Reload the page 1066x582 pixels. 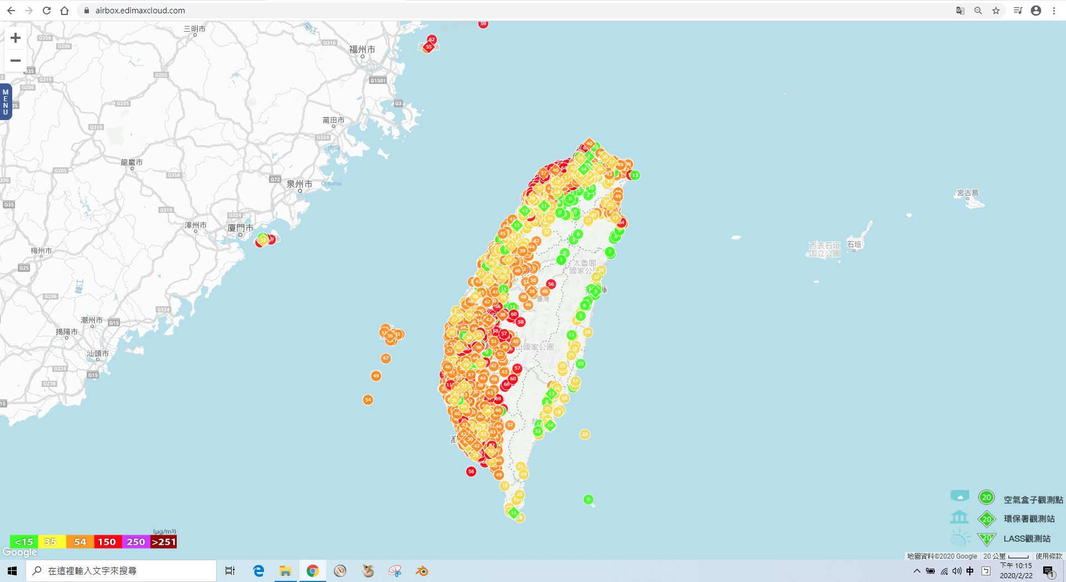click(x=47, y=11)
